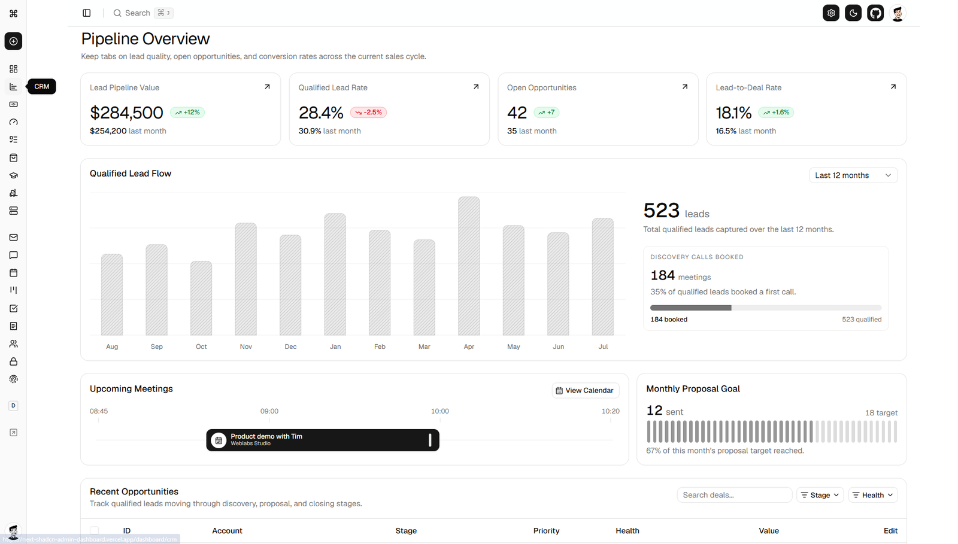Viewport: 958px width, 544px height.
Task: Open the GitHub icon link in header
Action: pyautogui.click(x=875, y=13)
